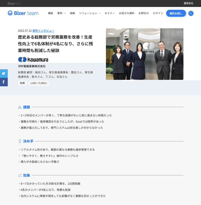Click the chart icon beside 効果
Screen dimensions: 201x205
point(20,175)
